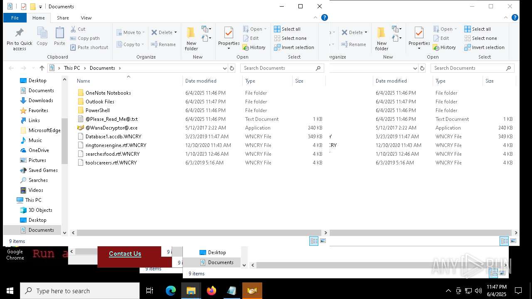Click Pin to Quick access icon
This screenshot has width=532, height=299.
(x=19, y=39)
